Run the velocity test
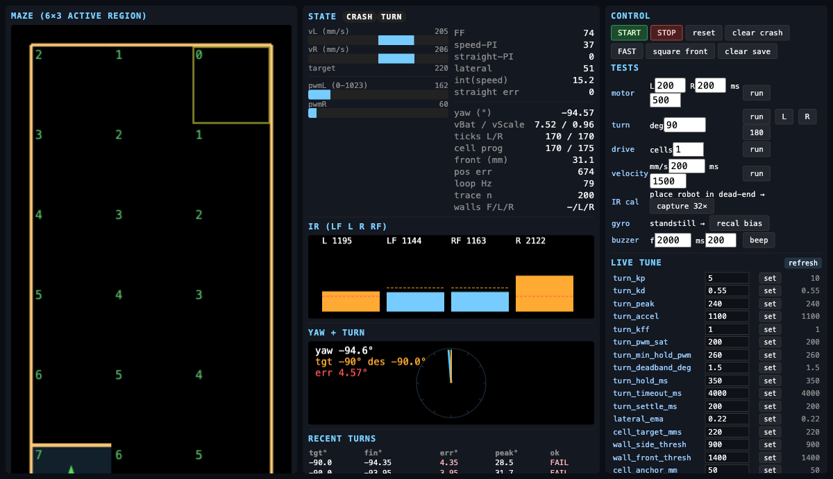Screen dimensions: 833x479 click(757, 173)
